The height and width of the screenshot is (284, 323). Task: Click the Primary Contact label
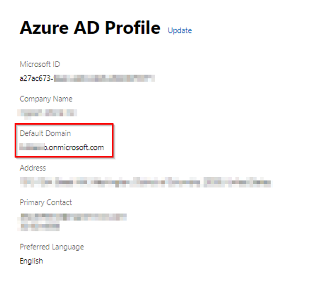46,203
